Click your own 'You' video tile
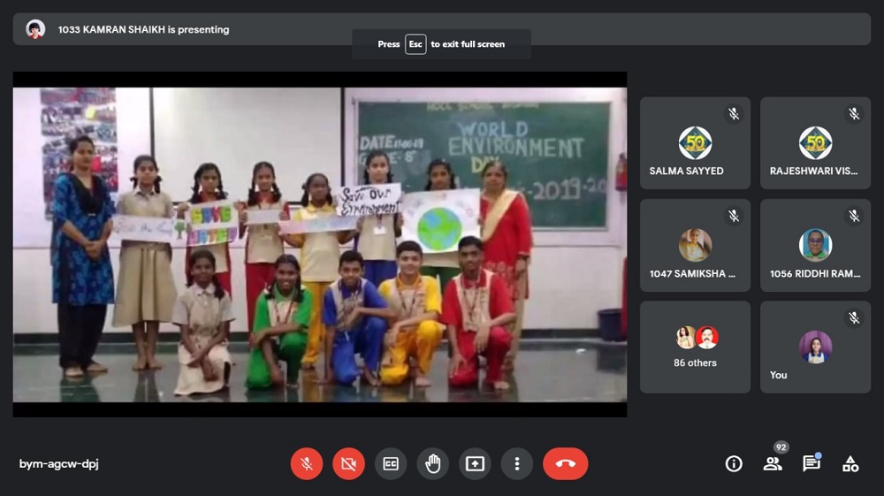 click(815, 347)
